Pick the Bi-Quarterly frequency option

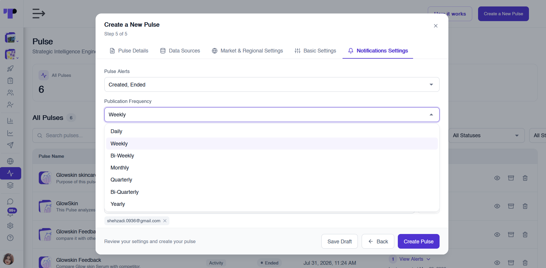(272, 192)
